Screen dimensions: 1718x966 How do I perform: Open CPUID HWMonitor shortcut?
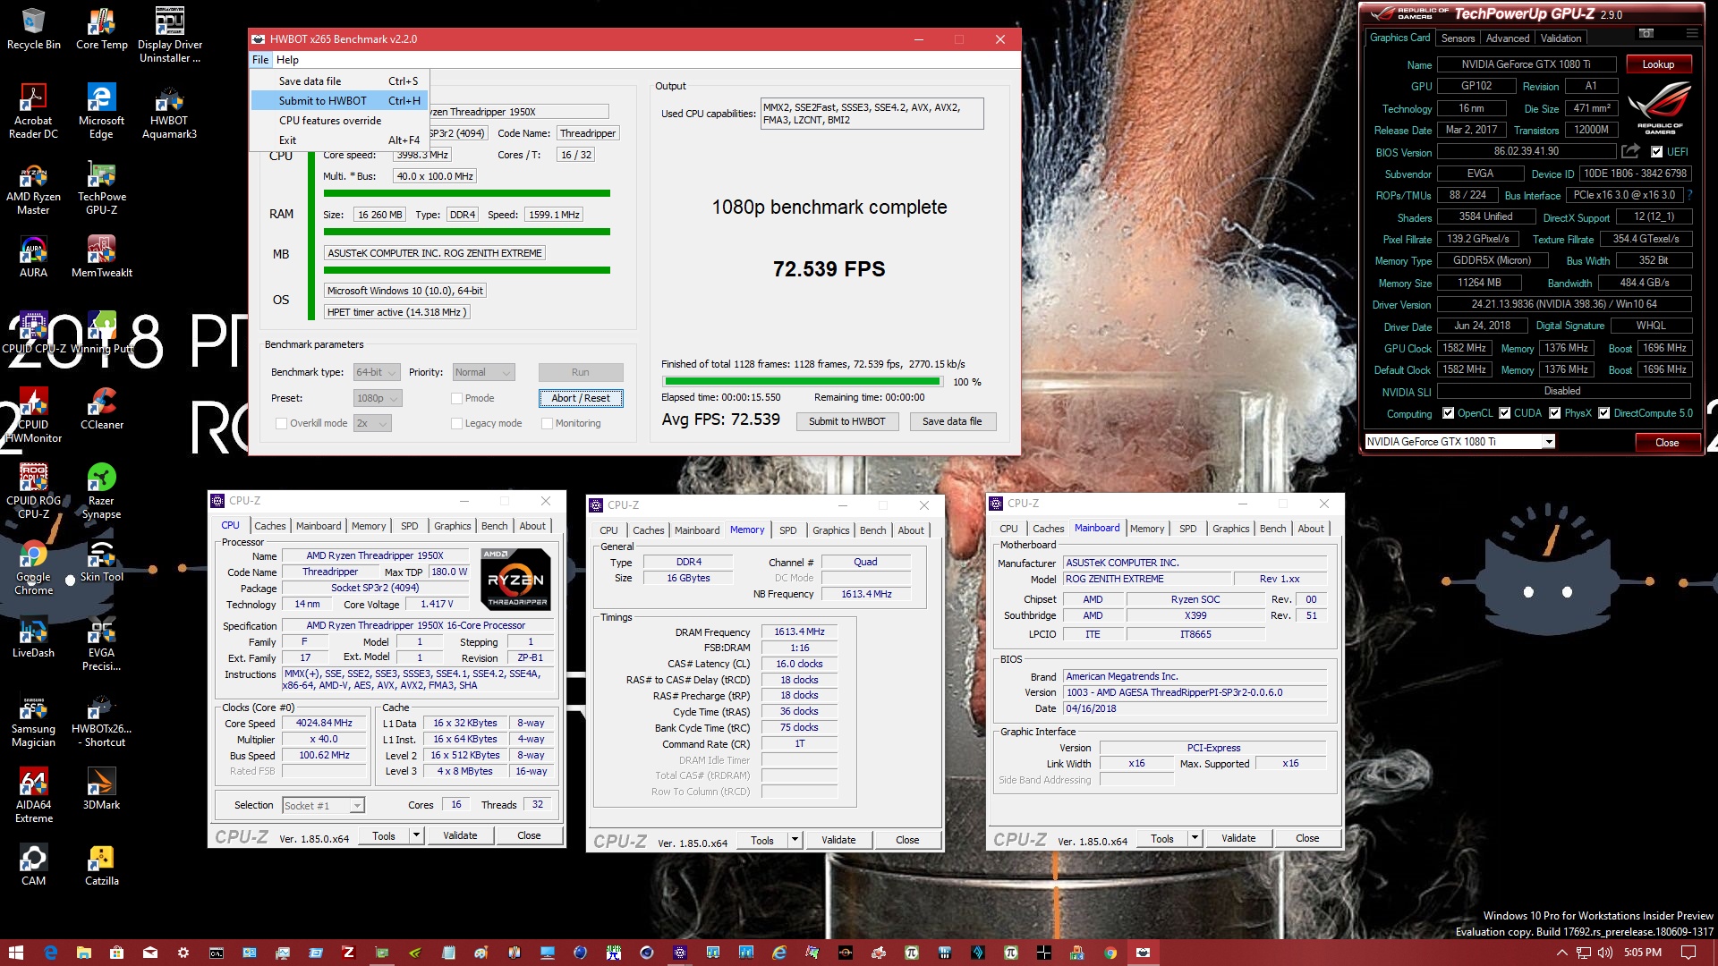coord(33,416)
